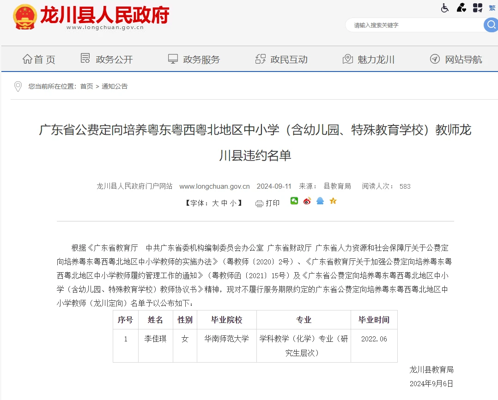Open the 通知公告 breadcrumb link
This screenshot has width=498, height=400.
pos(115,86)
